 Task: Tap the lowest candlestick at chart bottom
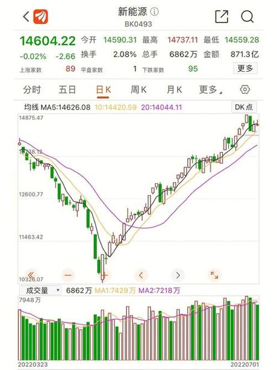[x=102, y=268]
